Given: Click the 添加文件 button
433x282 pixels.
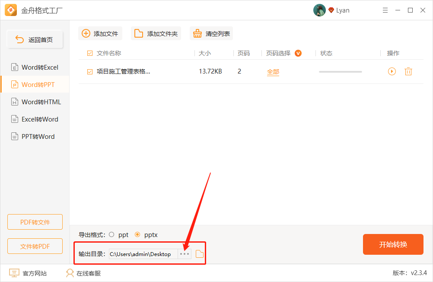Looking at the screenshot, I should click(x=100, y=33).
